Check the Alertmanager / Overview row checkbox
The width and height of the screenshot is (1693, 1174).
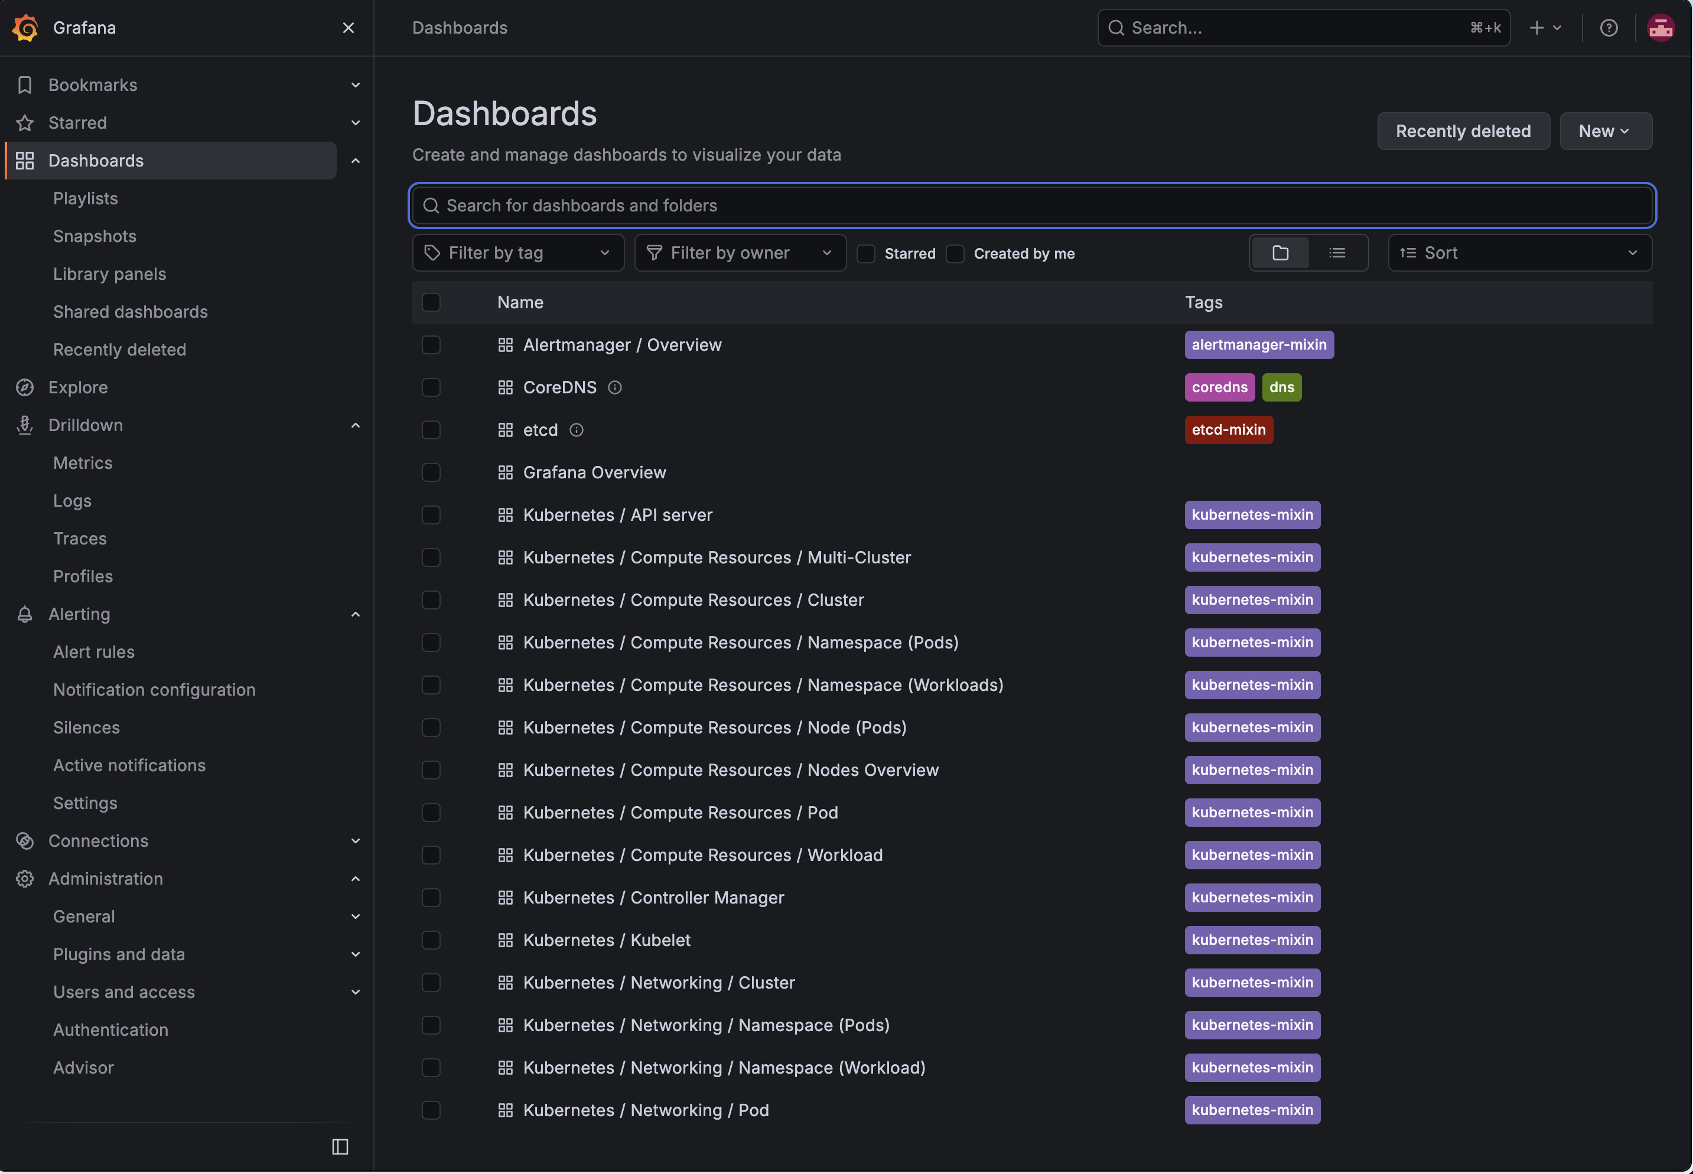(x=431, y=345)
